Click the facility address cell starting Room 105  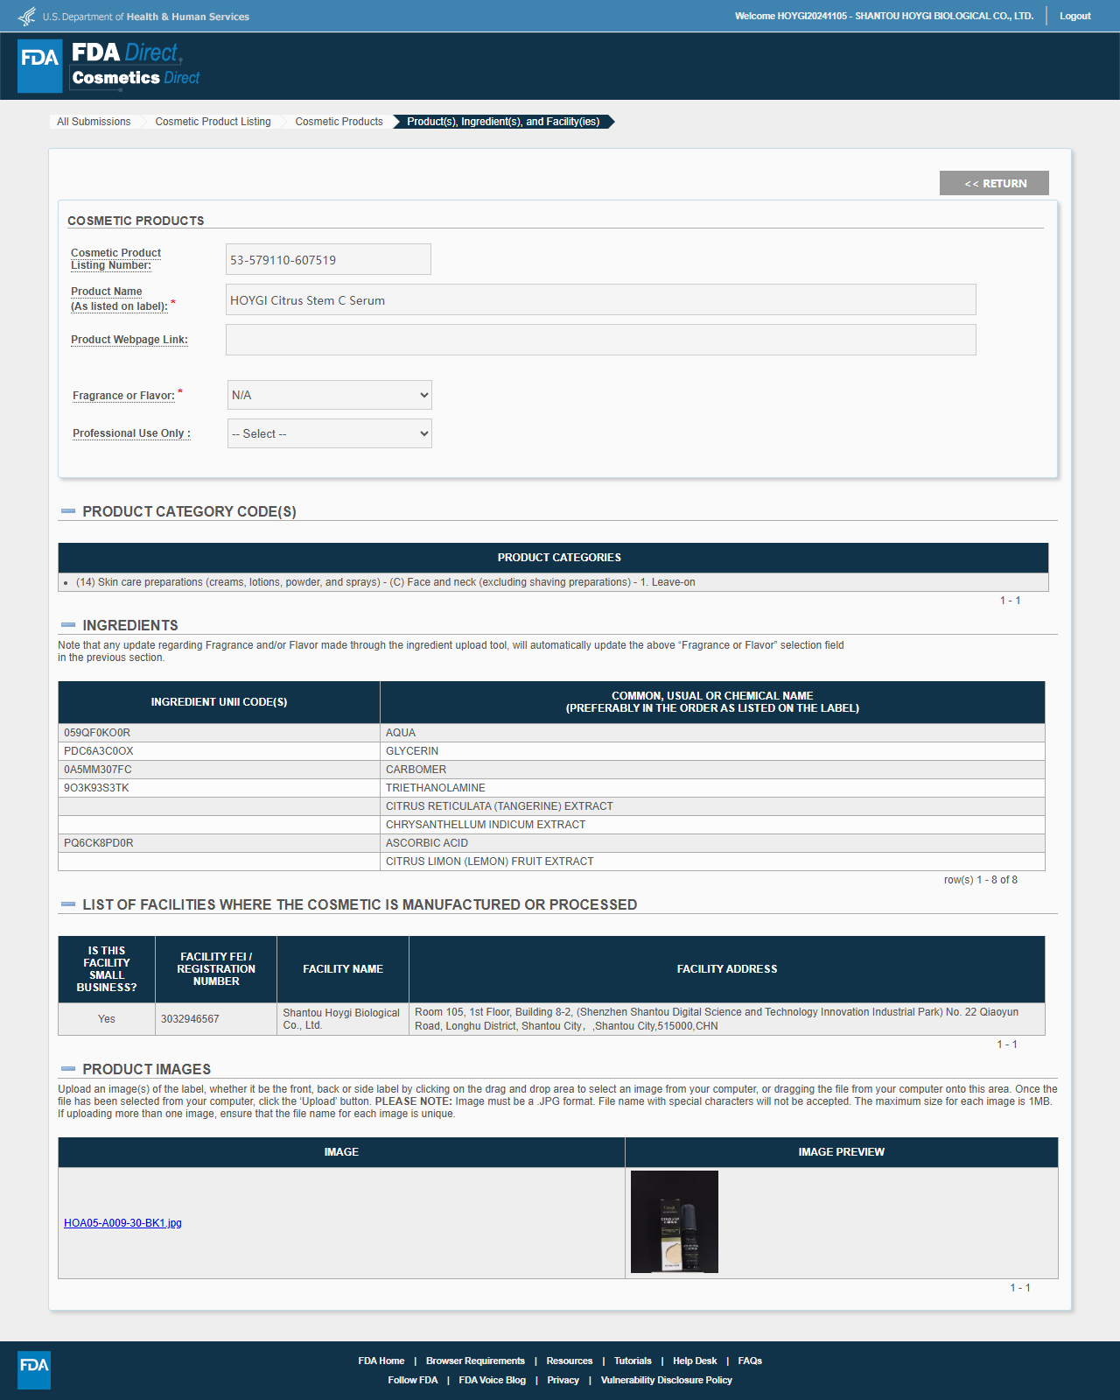(x=726, y=1019)
